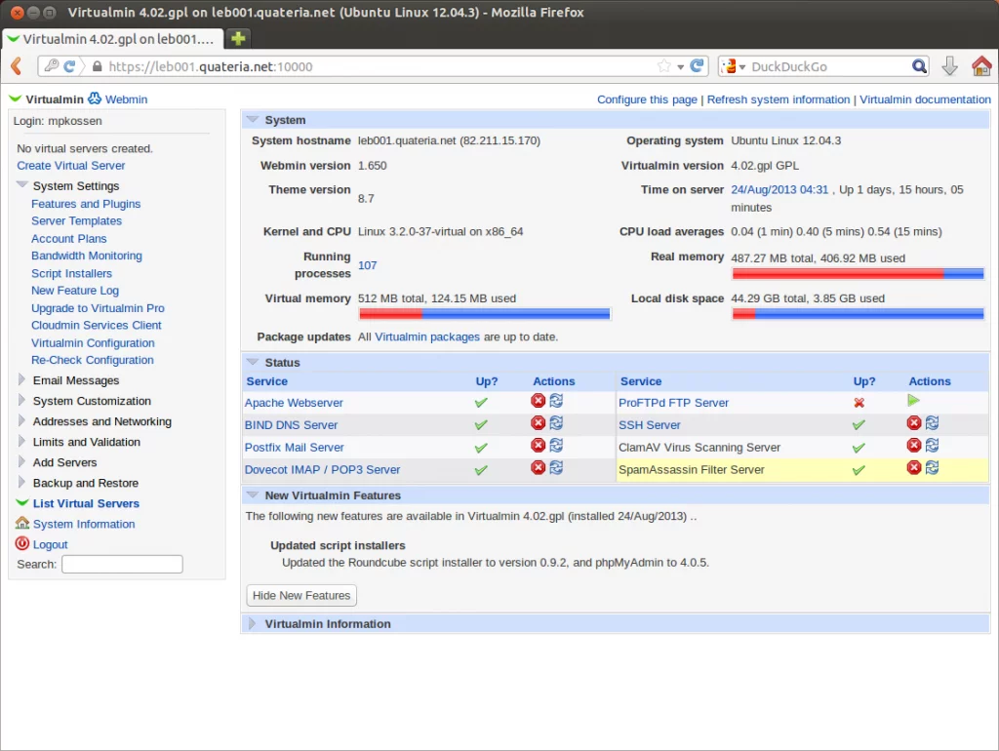Expand the Virtualmin Information section
The height and width of the screenshot is (751, 999).
pos(253,623)
